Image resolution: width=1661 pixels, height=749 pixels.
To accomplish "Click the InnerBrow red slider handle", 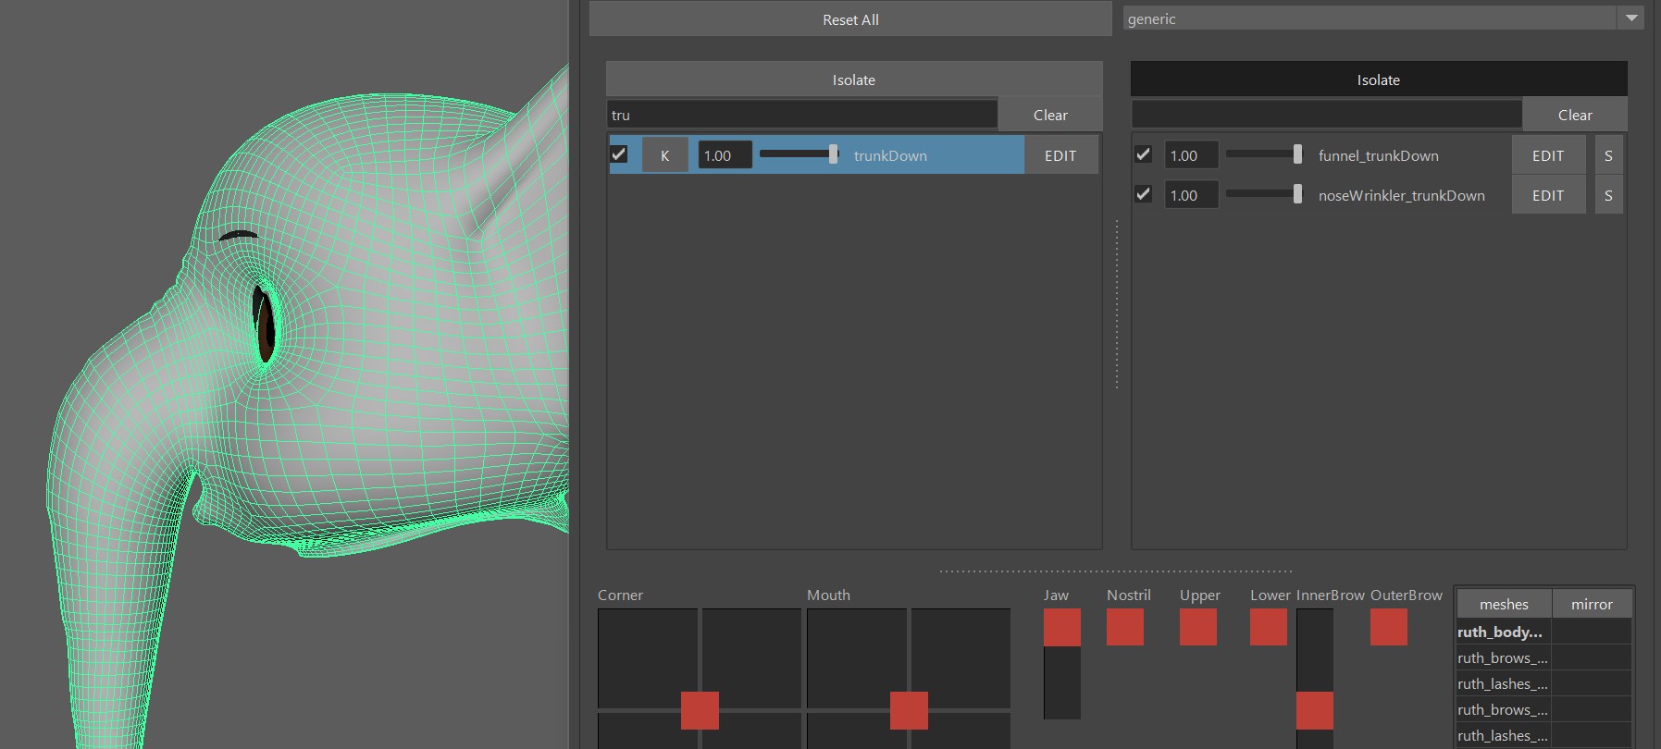I will [1315, 710].
